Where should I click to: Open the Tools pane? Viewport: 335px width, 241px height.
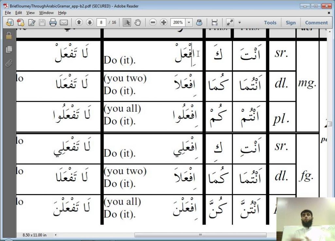(x=270, y=22)
